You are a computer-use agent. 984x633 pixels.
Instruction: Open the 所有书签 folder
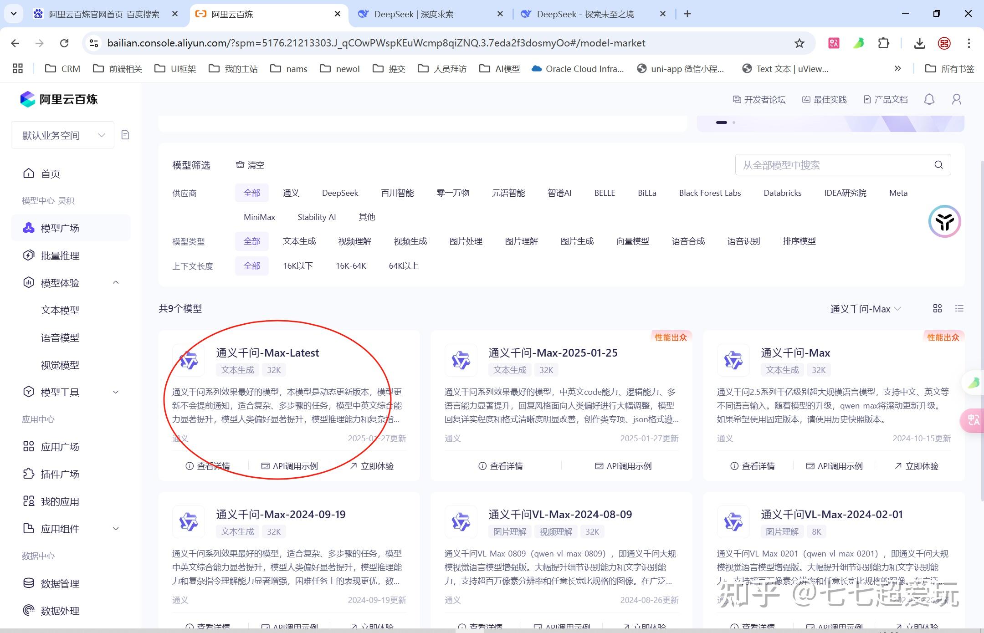click(950, 69)
